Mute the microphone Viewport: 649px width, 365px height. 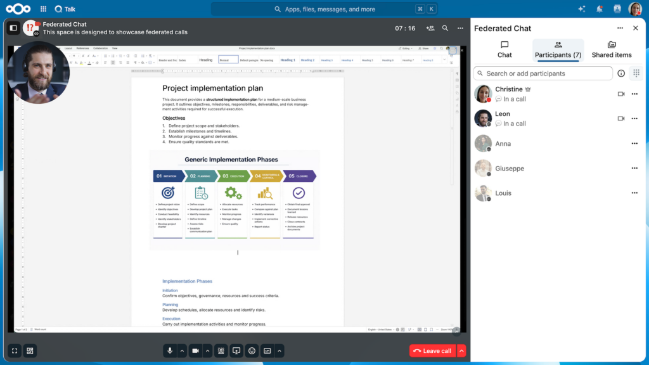(x=170, y=351)
